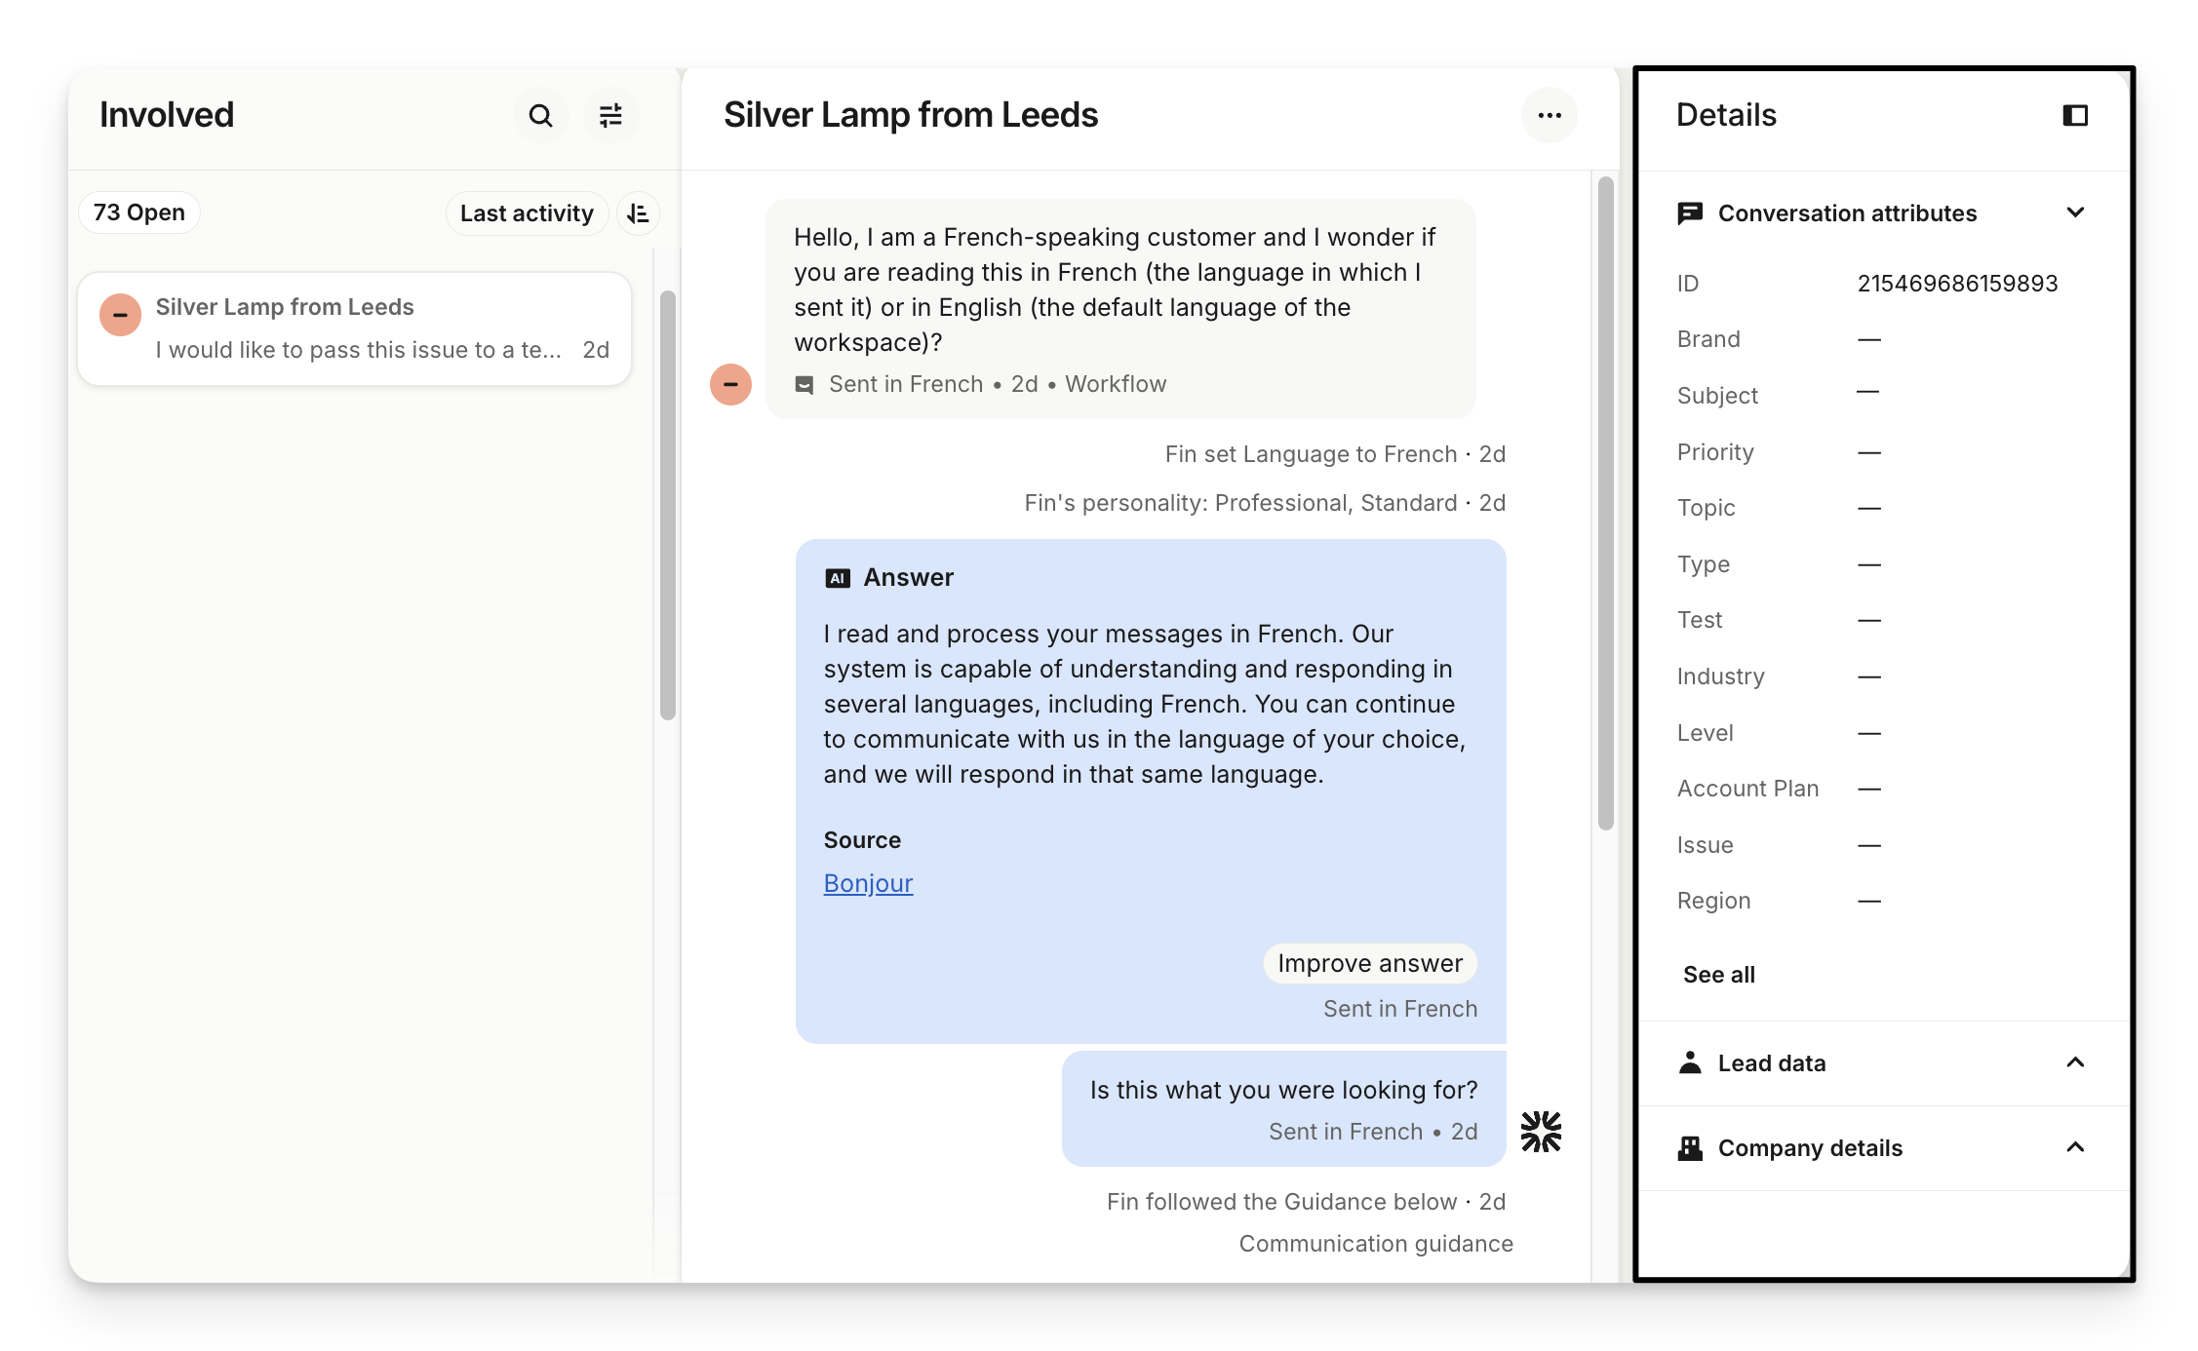Toggle the Details sidebar panel icon
This screenshot has width=2198, height=1351.
[2074, 115]
